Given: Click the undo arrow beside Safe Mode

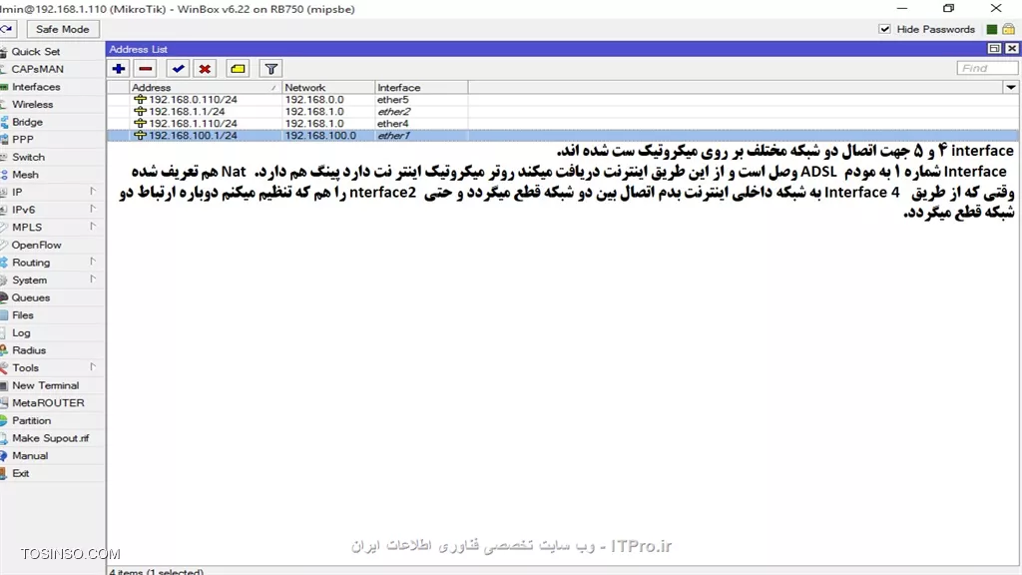Looking at the screenshot, I should [x=7, y=29].
